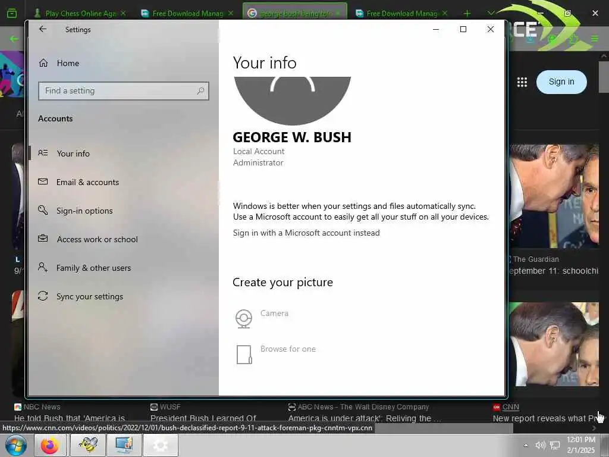Click the magnifier icon in Find a setting
The image size is (609, 457).
coord(200,91)
